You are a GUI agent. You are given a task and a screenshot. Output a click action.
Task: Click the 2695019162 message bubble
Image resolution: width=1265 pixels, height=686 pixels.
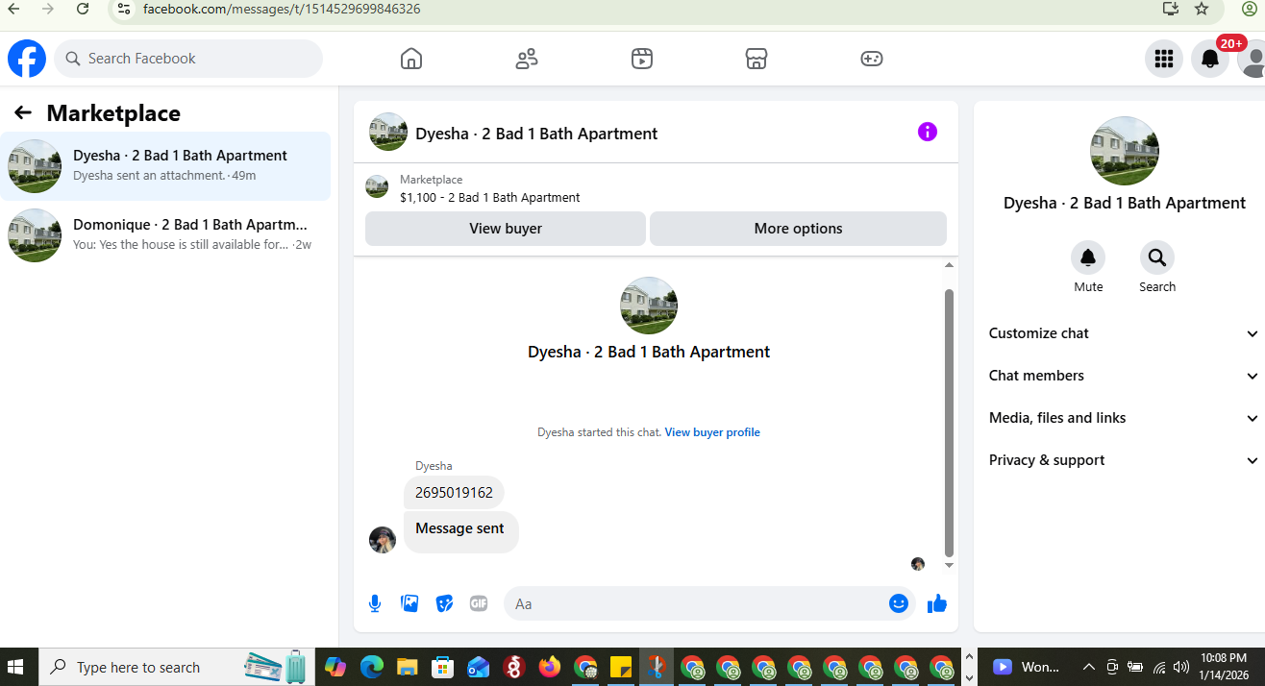pyautogui.click(x=454, y=493)
